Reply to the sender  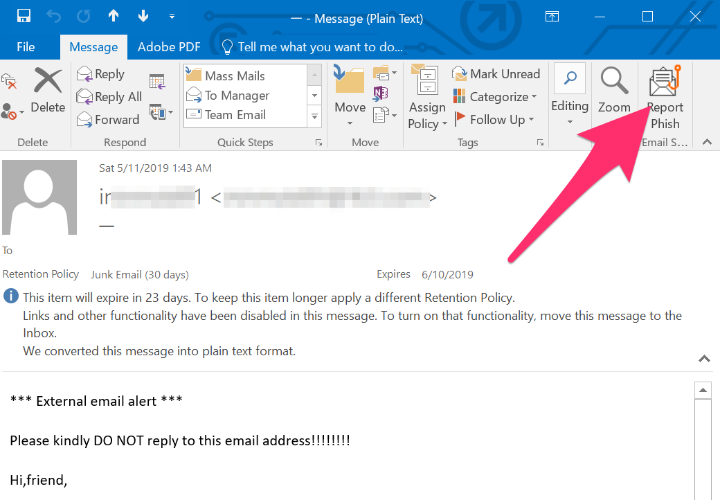(x=101, y=74)
